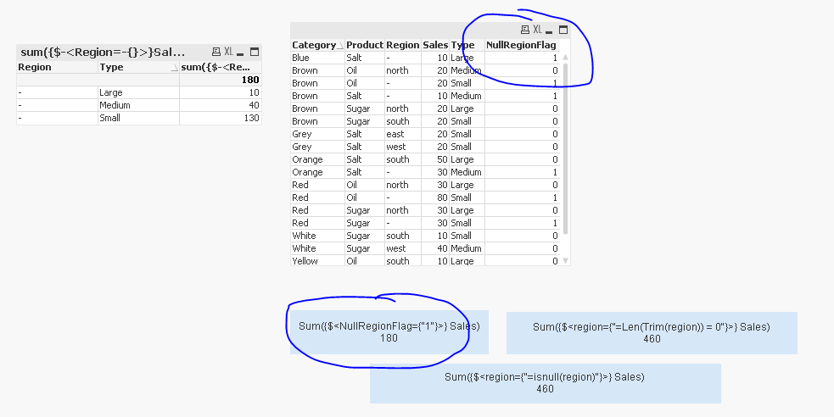Screen dimensions: 834x417
Task: Select the Large row in the left chart
Action: coord(139,92)
